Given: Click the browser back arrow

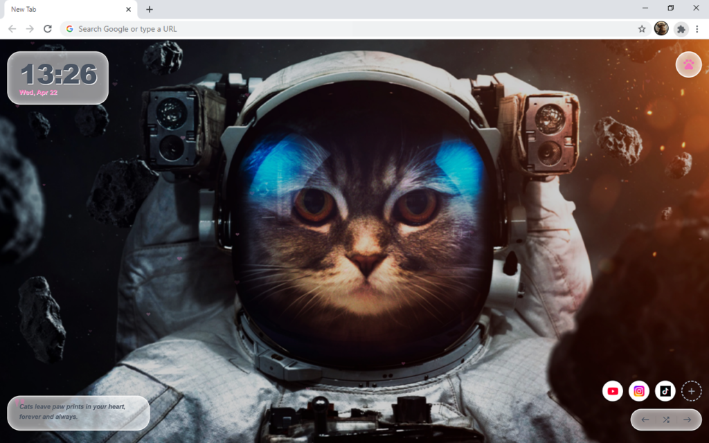Looking at the screenshot, I should (x=12, y=29).
